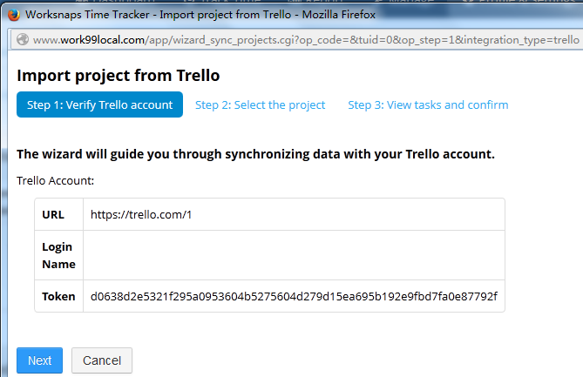This screenshot has height=377, width=583.
Task: Select Step 1: Verify Trello account tab
Action: (x=99, y=104)
